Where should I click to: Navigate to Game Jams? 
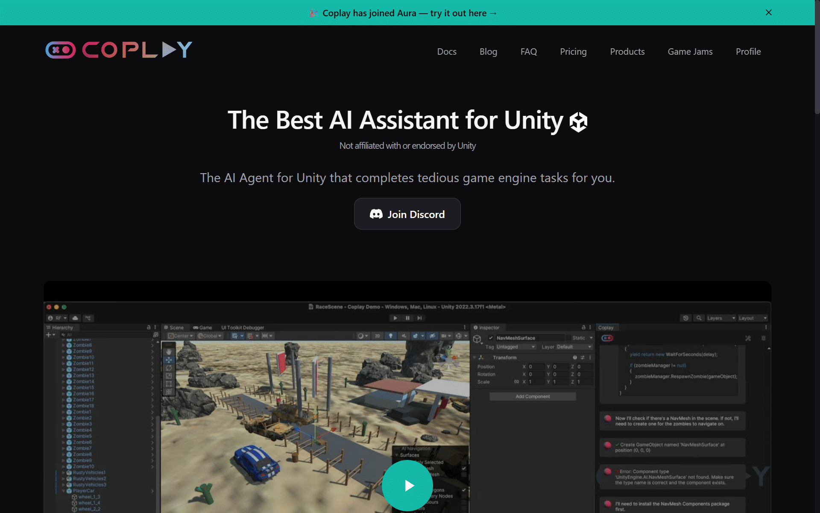click(x=690, y=52)
